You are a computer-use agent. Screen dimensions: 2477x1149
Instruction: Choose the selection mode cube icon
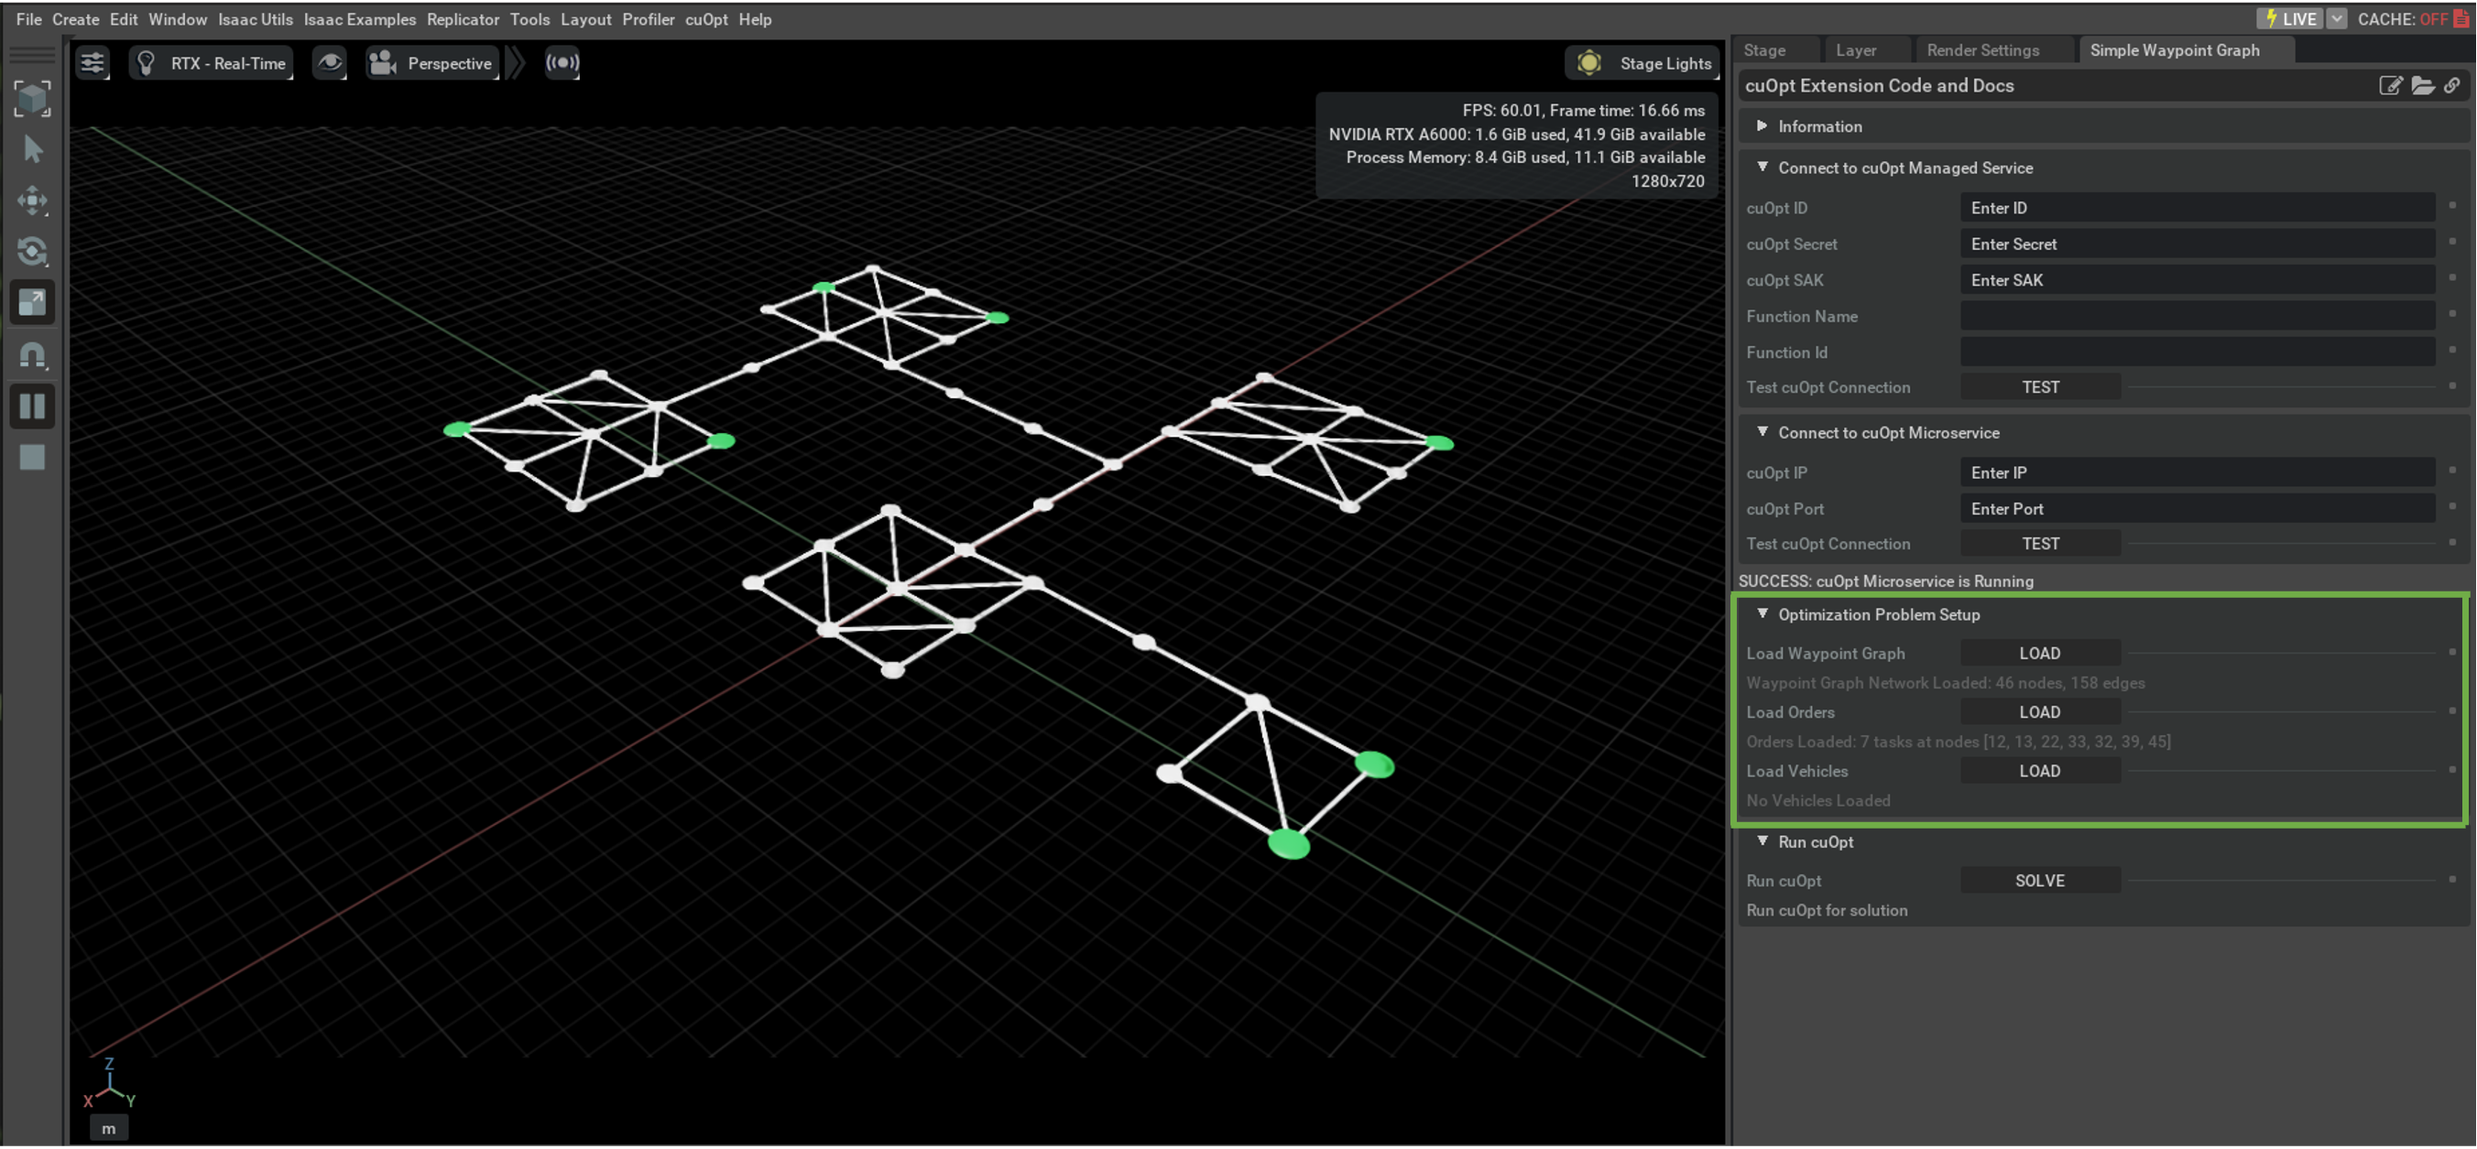tap(33, 99)
